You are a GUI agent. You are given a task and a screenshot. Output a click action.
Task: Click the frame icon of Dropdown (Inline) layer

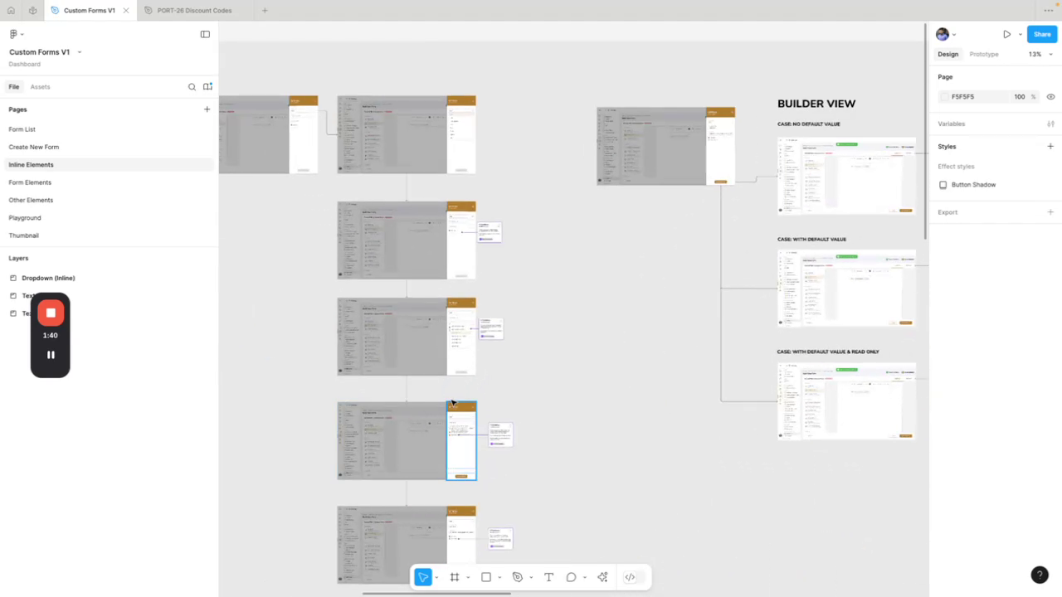coord(12,278)
